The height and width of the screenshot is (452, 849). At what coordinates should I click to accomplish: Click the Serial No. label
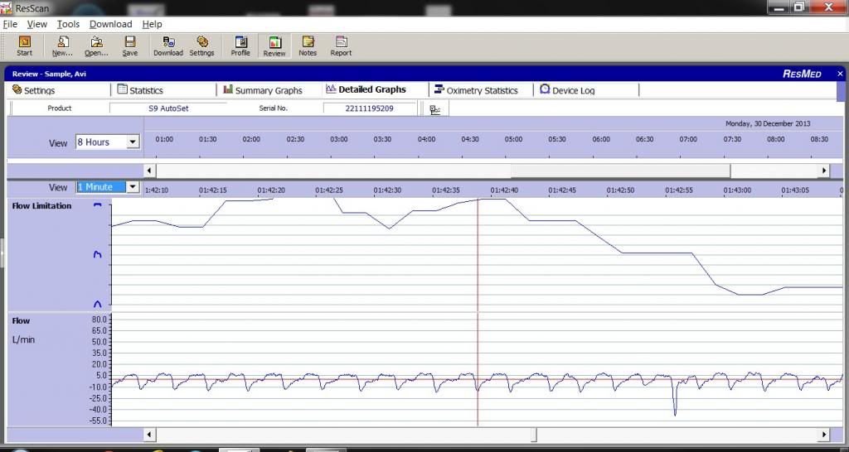[x=274, y=108]
